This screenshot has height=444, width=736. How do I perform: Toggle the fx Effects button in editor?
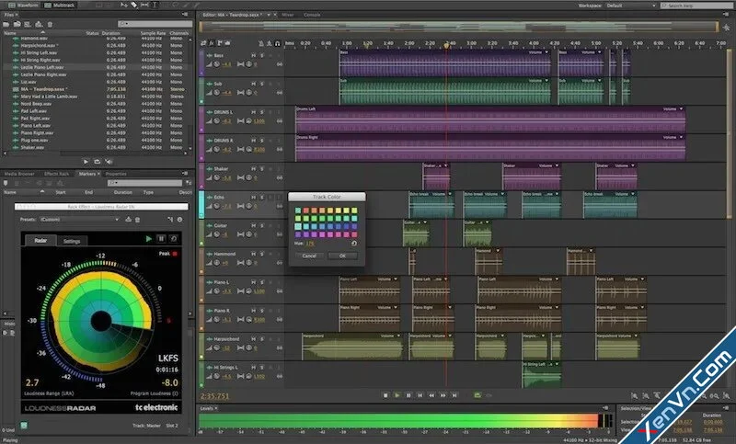tap(212, 43)
